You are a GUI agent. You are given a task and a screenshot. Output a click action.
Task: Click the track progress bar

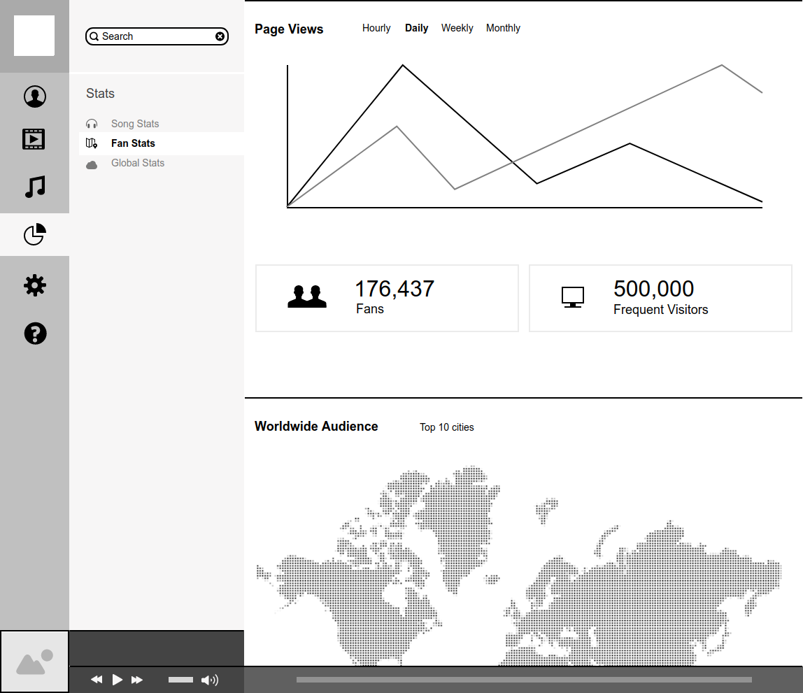click(x=524, y=680)
